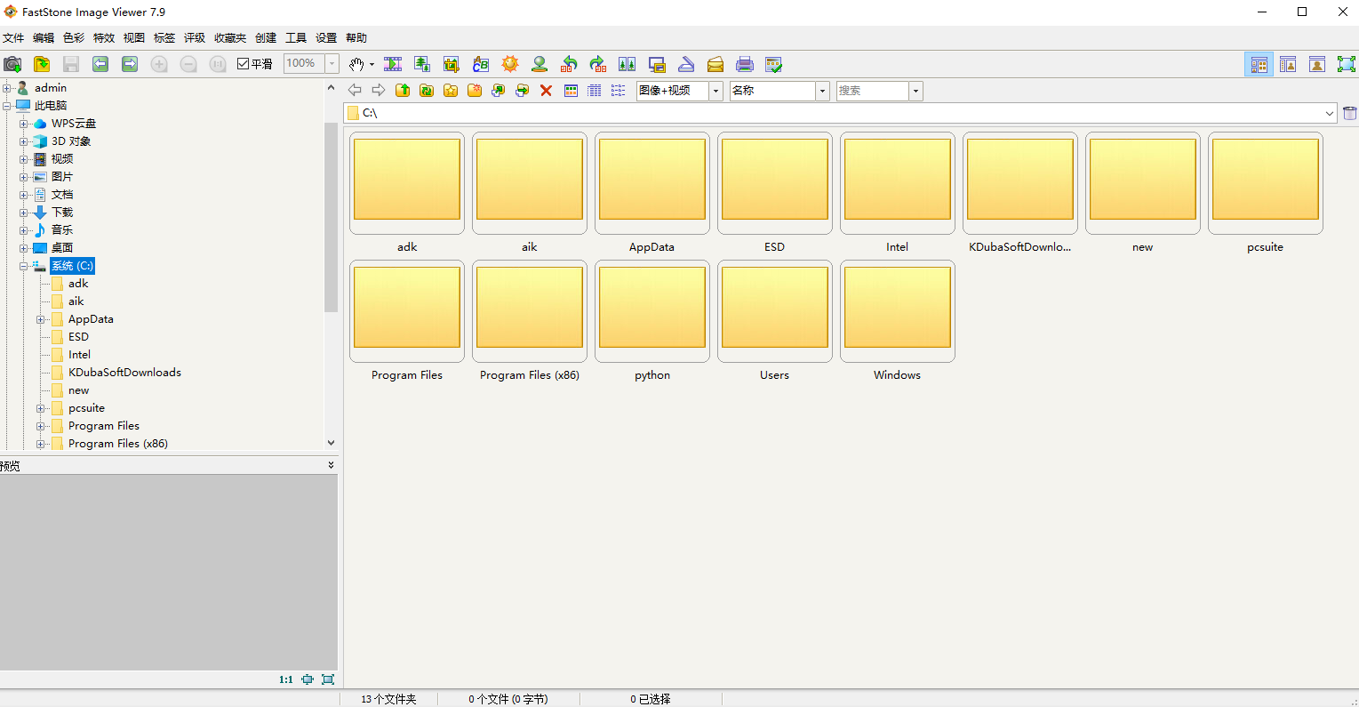The width and height of the screenshot is (1359, 707).
Task: Collapse the 系统 (C:) drive node
Action: pyautogui.click(x=24, y=266)
